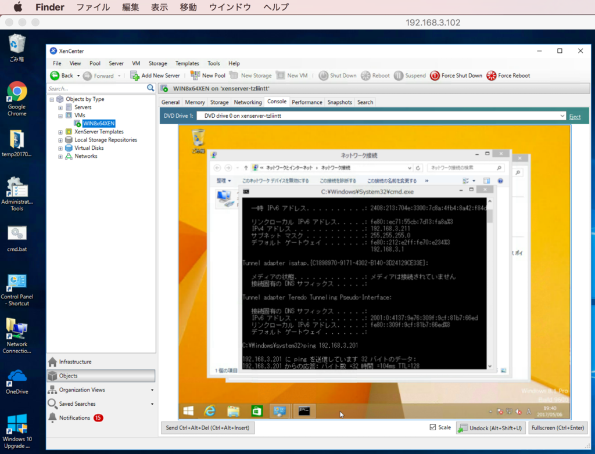
Task: Click the Back arrow icon in XenCenter
Action: click(55, 75)
